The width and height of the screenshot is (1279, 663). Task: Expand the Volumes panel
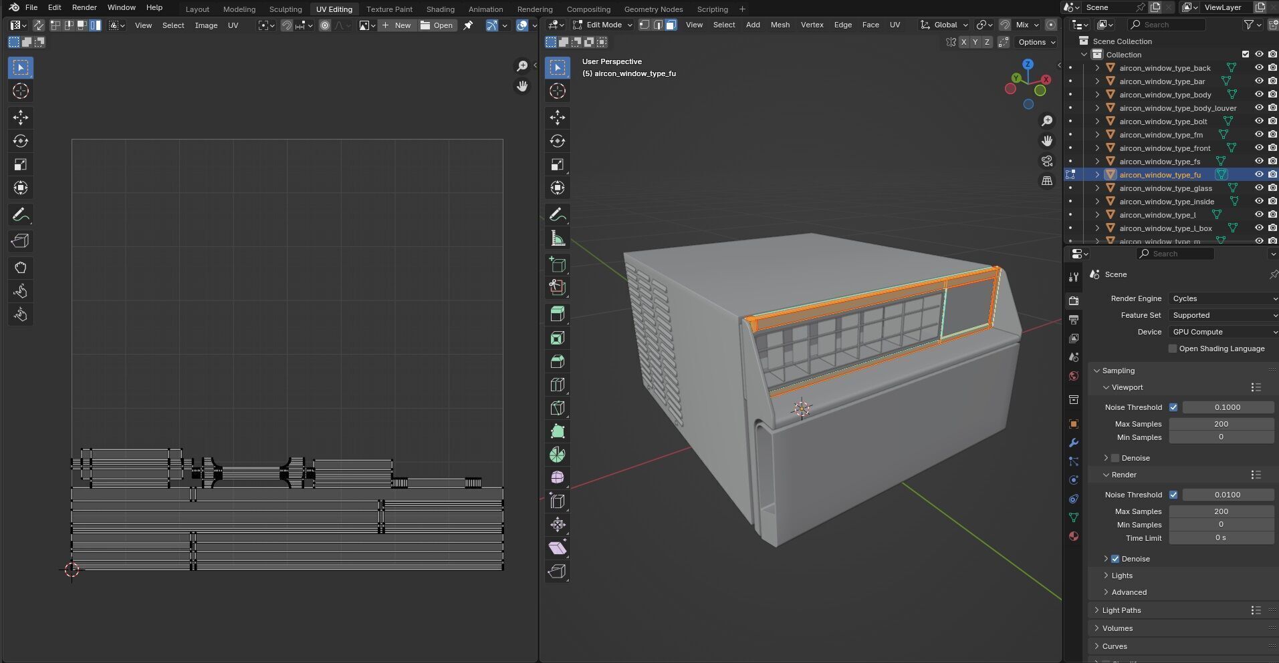pos(1117,628)
